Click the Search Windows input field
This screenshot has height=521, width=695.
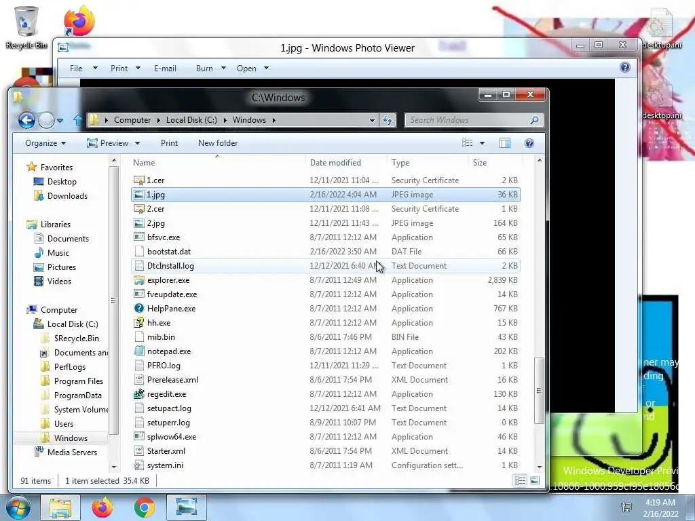[x=473, y=120]
